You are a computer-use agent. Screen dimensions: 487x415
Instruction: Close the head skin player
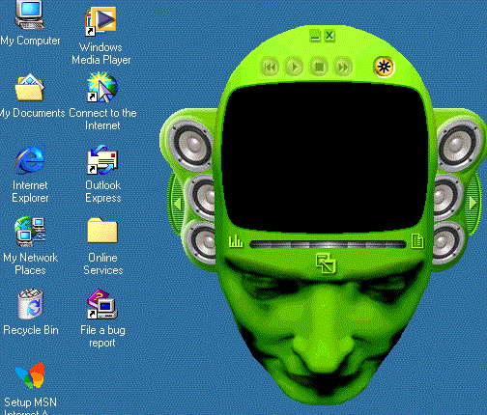point(329,36)
